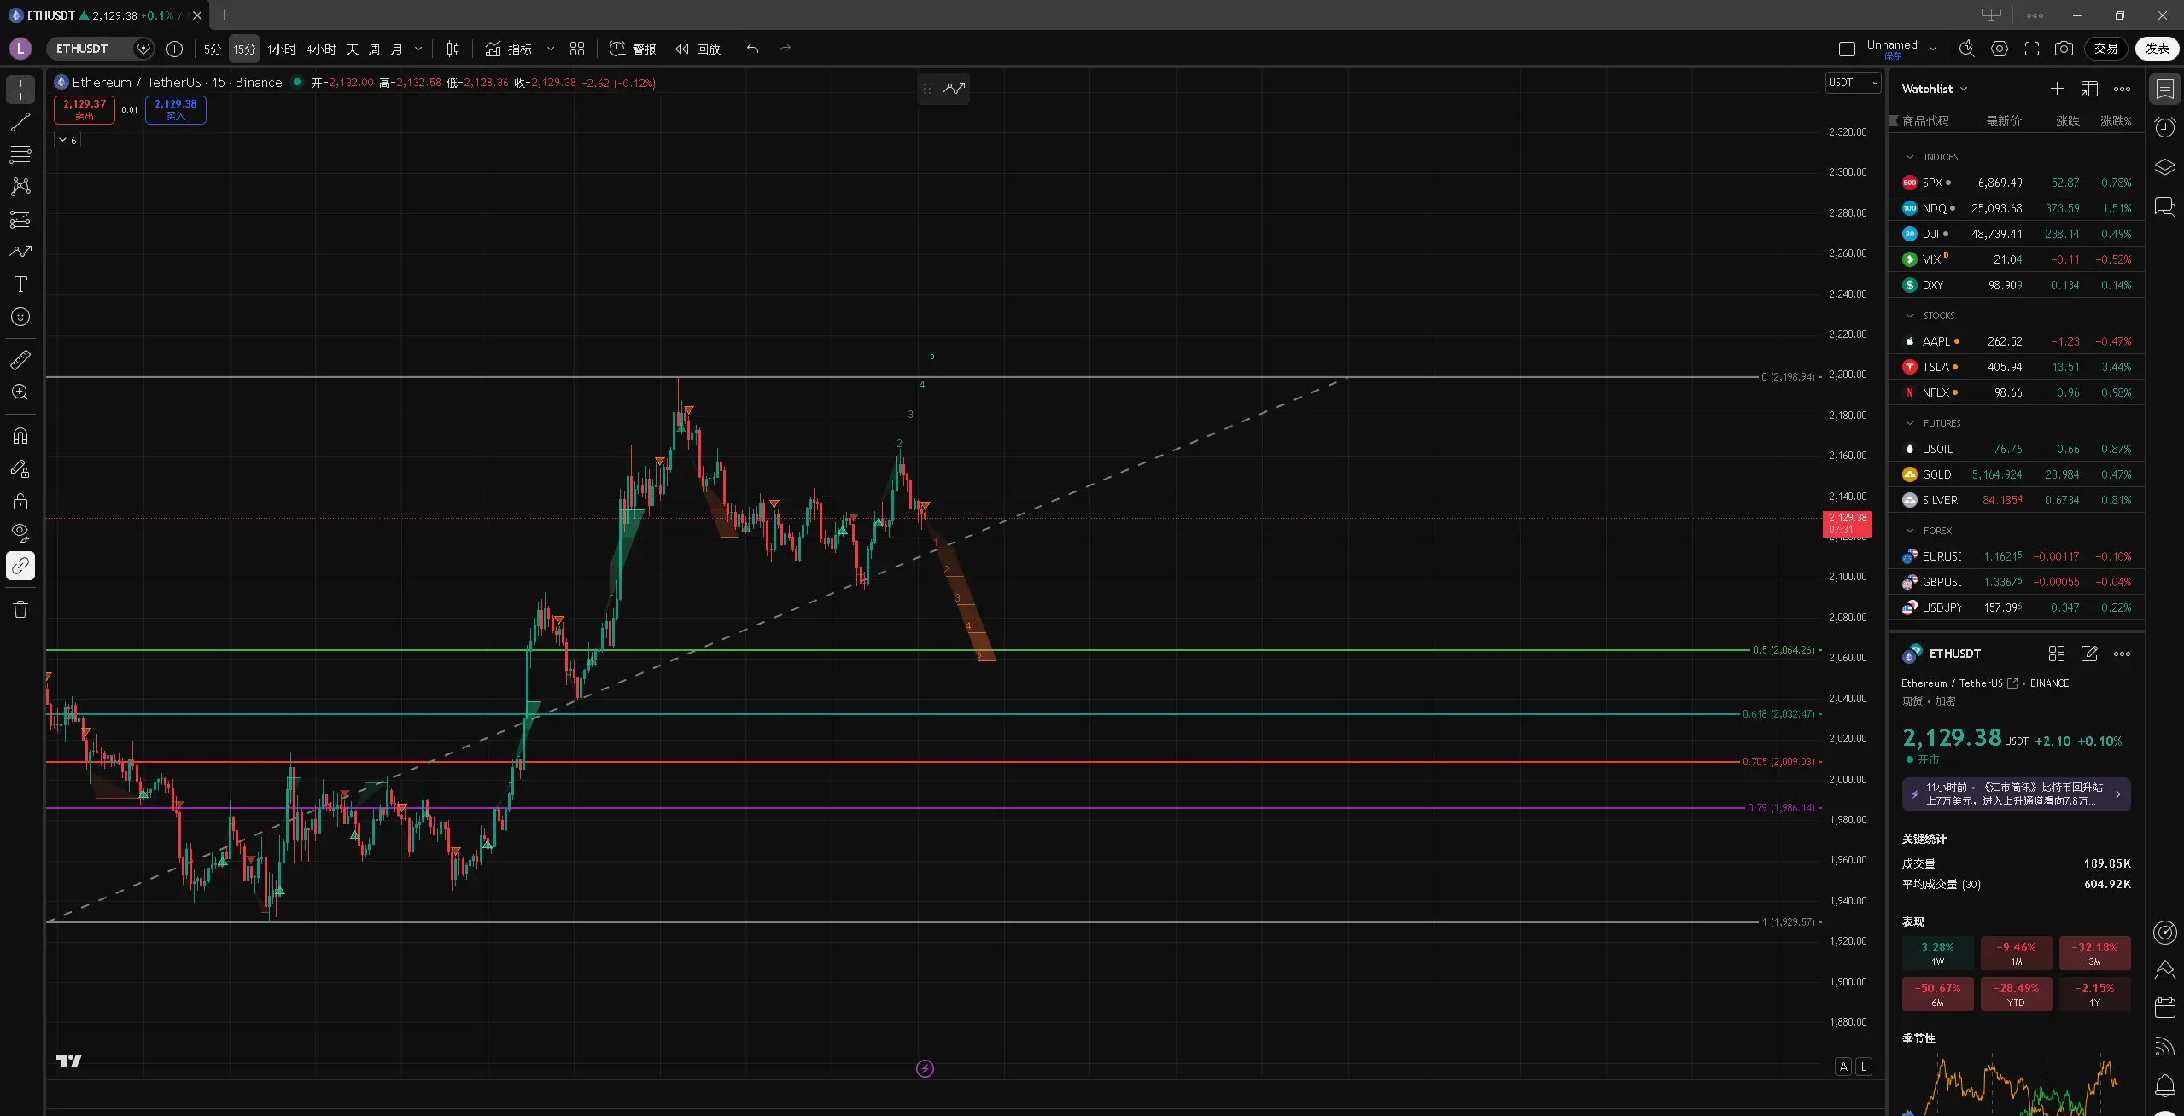Toggle auto scale button A
The height and width of the screenshot is (1116, 2184).
tap(1843, 1067)
